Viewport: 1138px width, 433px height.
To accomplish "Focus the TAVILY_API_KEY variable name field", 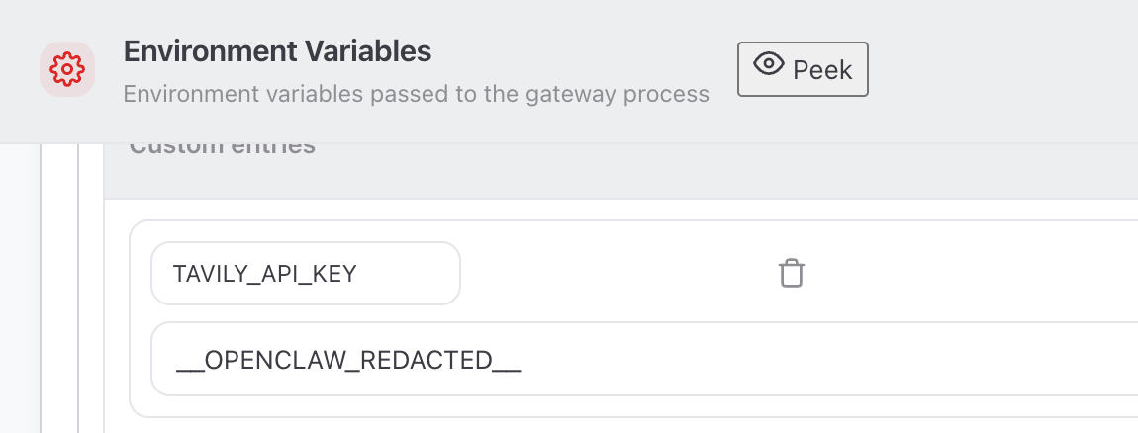I will [x=305, y=274].
